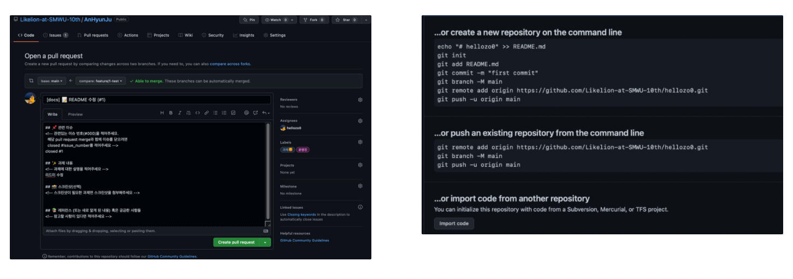
Task: Open the Code tab
Action: pos(26,35)
